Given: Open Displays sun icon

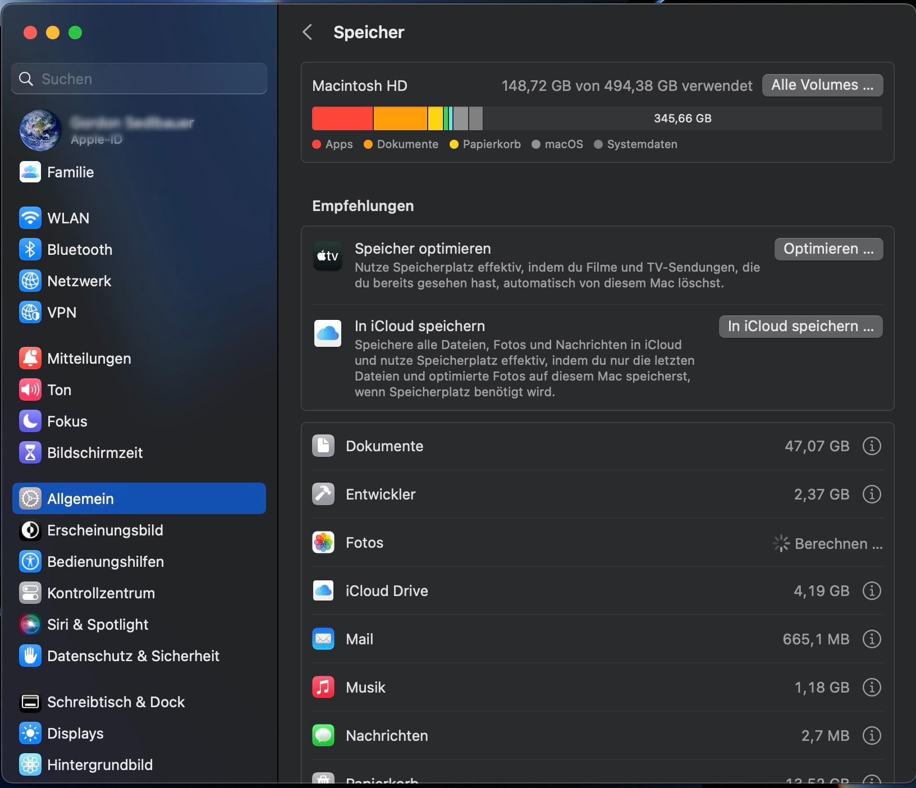Looking at the screenshot, I should pyautogui.click(x=30, y=733).
